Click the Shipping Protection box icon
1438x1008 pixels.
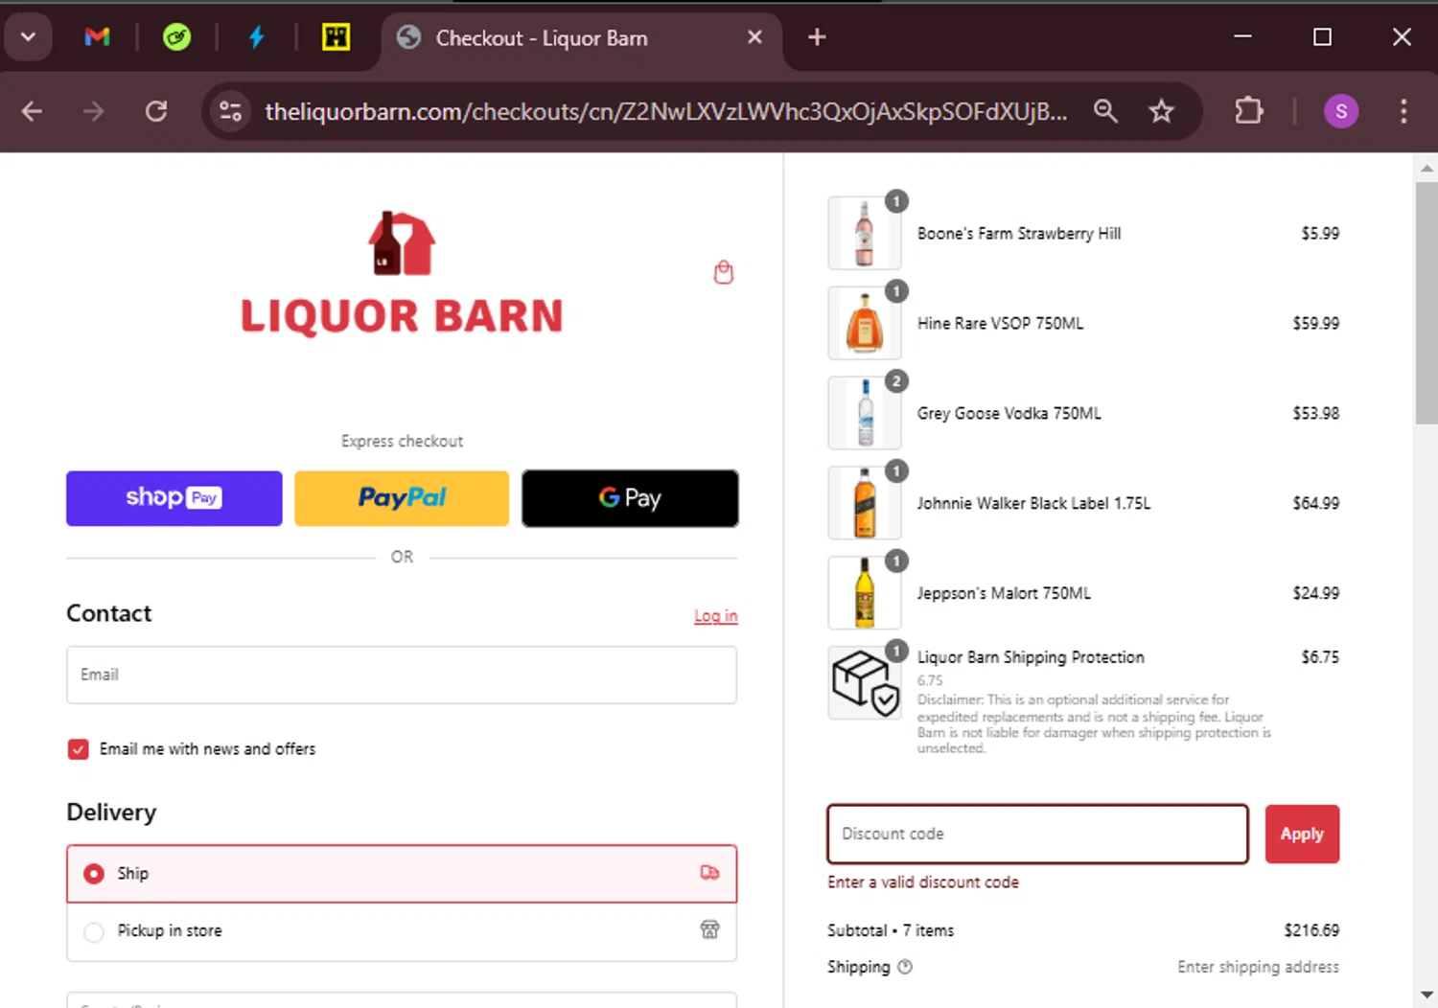coord(865,683)
